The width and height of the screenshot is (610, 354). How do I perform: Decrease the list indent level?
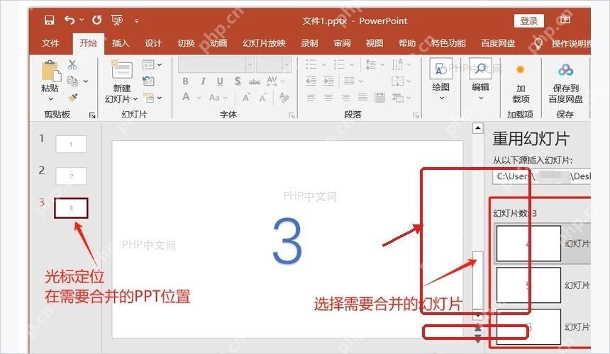(311, 81)
